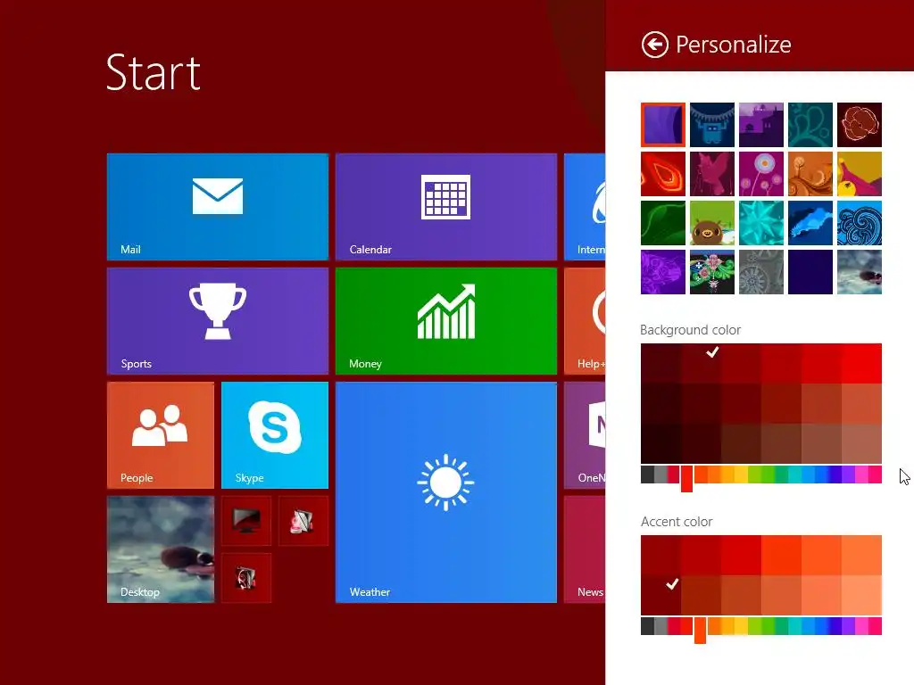Select the turquoise star flower pattern
This screenshot has height=685, width=914.
(x=760, y=223)
